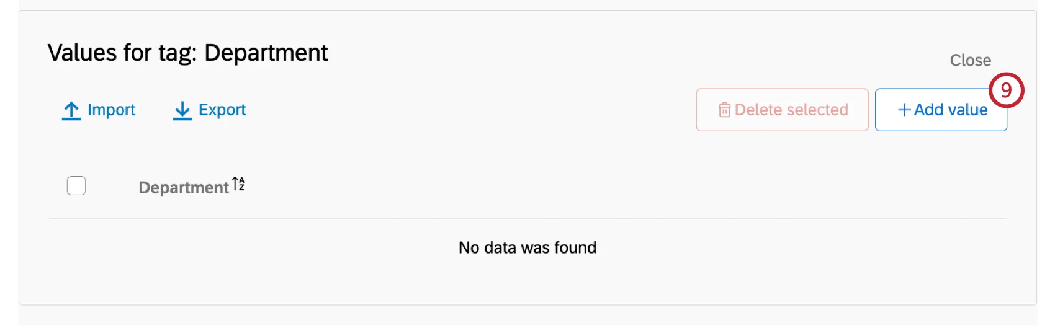Hit the "Delete selected" label text

click(x=791, y=110)
